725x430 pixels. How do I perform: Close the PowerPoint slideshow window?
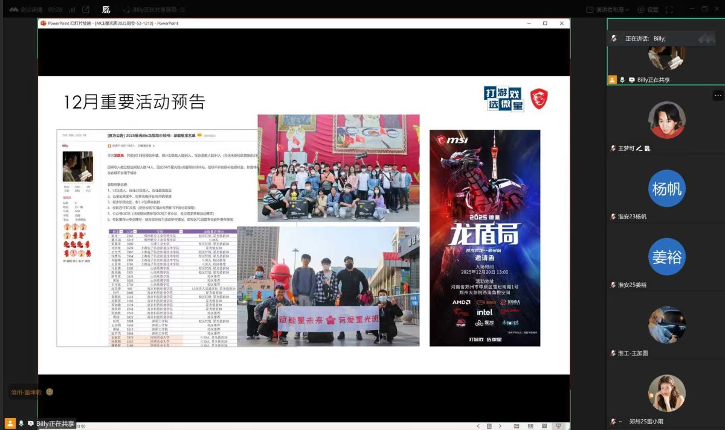pos(561,23)
